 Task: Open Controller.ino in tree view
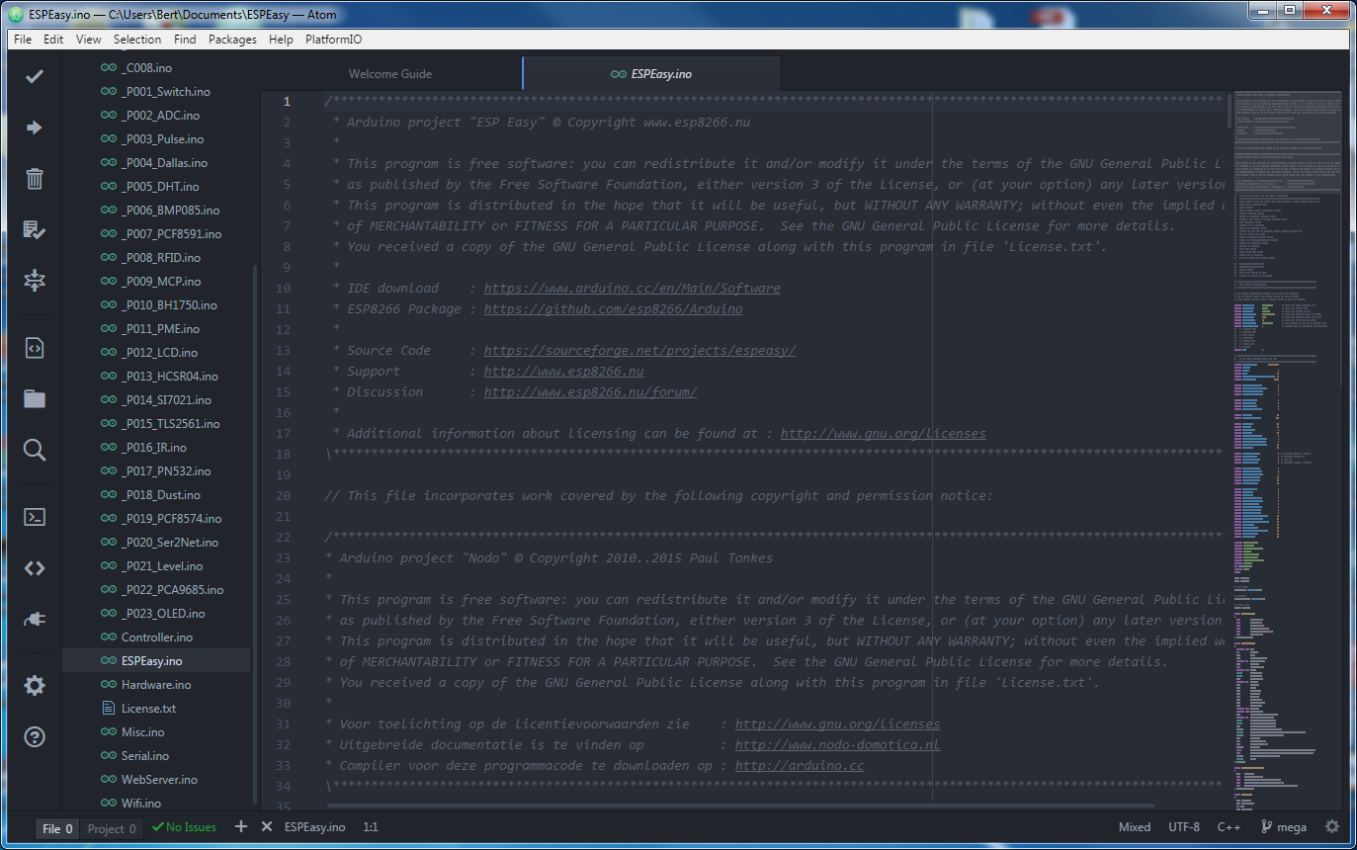[x=156, y=637]
